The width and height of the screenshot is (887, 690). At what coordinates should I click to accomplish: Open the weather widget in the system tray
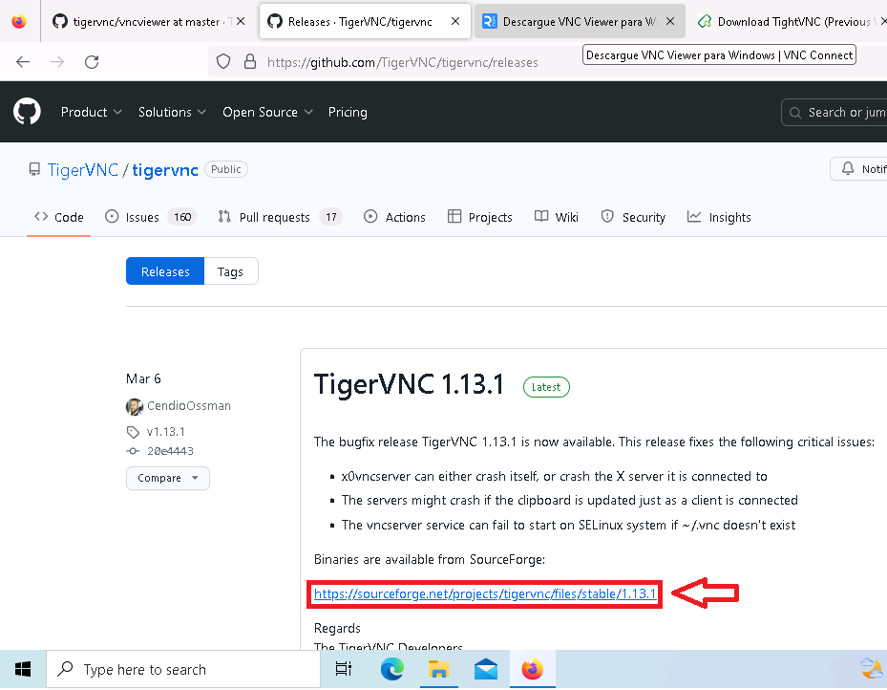point(873,668)
